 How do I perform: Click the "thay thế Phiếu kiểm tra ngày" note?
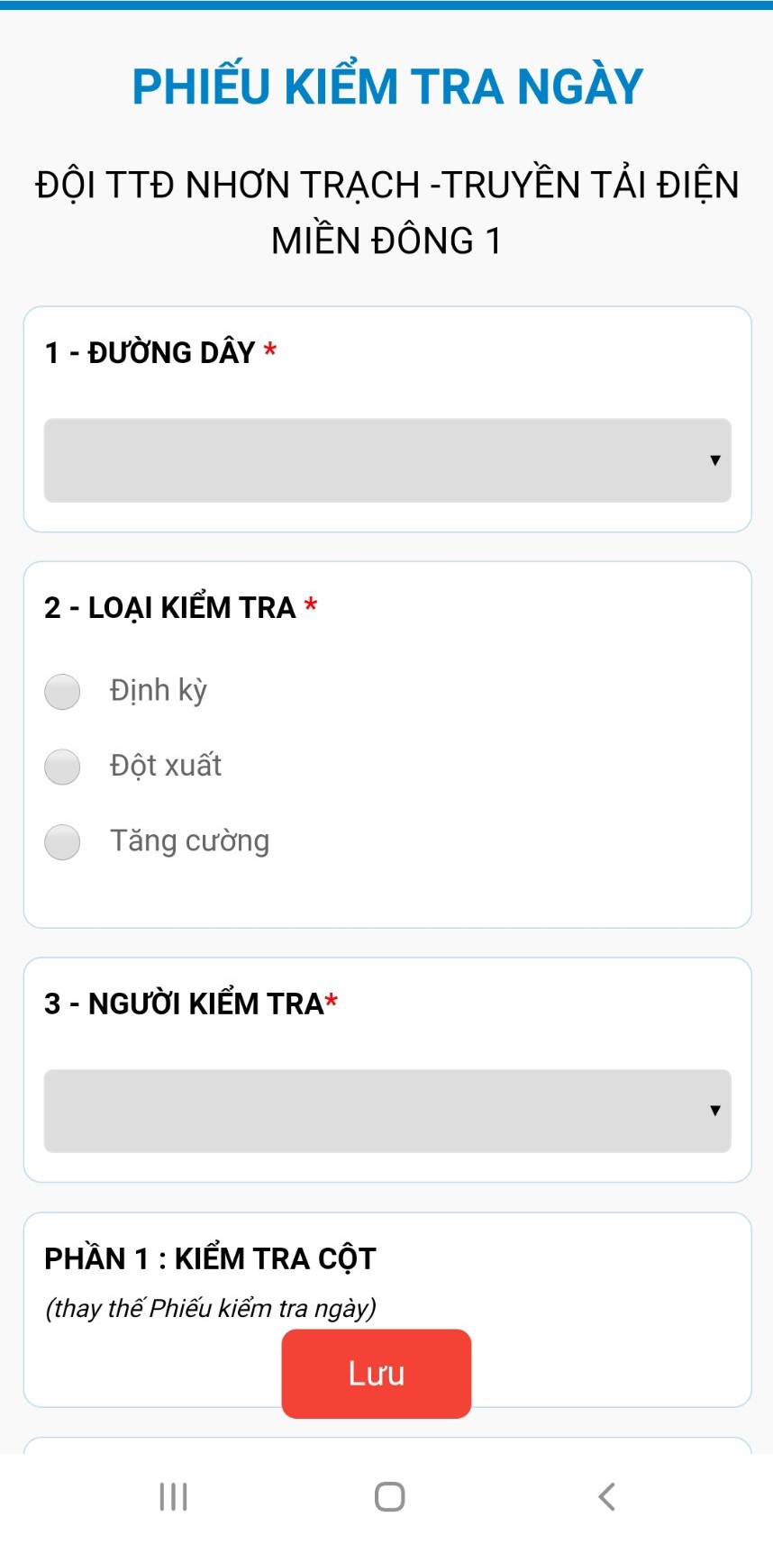pos(211,1308)
